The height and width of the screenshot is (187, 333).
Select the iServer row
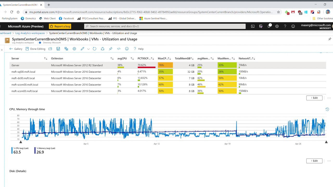tap(168, 65)
